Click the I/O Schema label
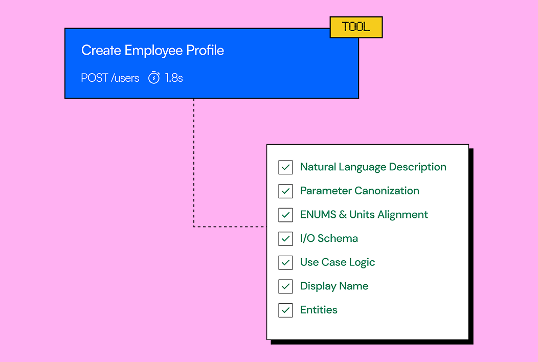This screenshot has height=362, width=538. [329, 238]
